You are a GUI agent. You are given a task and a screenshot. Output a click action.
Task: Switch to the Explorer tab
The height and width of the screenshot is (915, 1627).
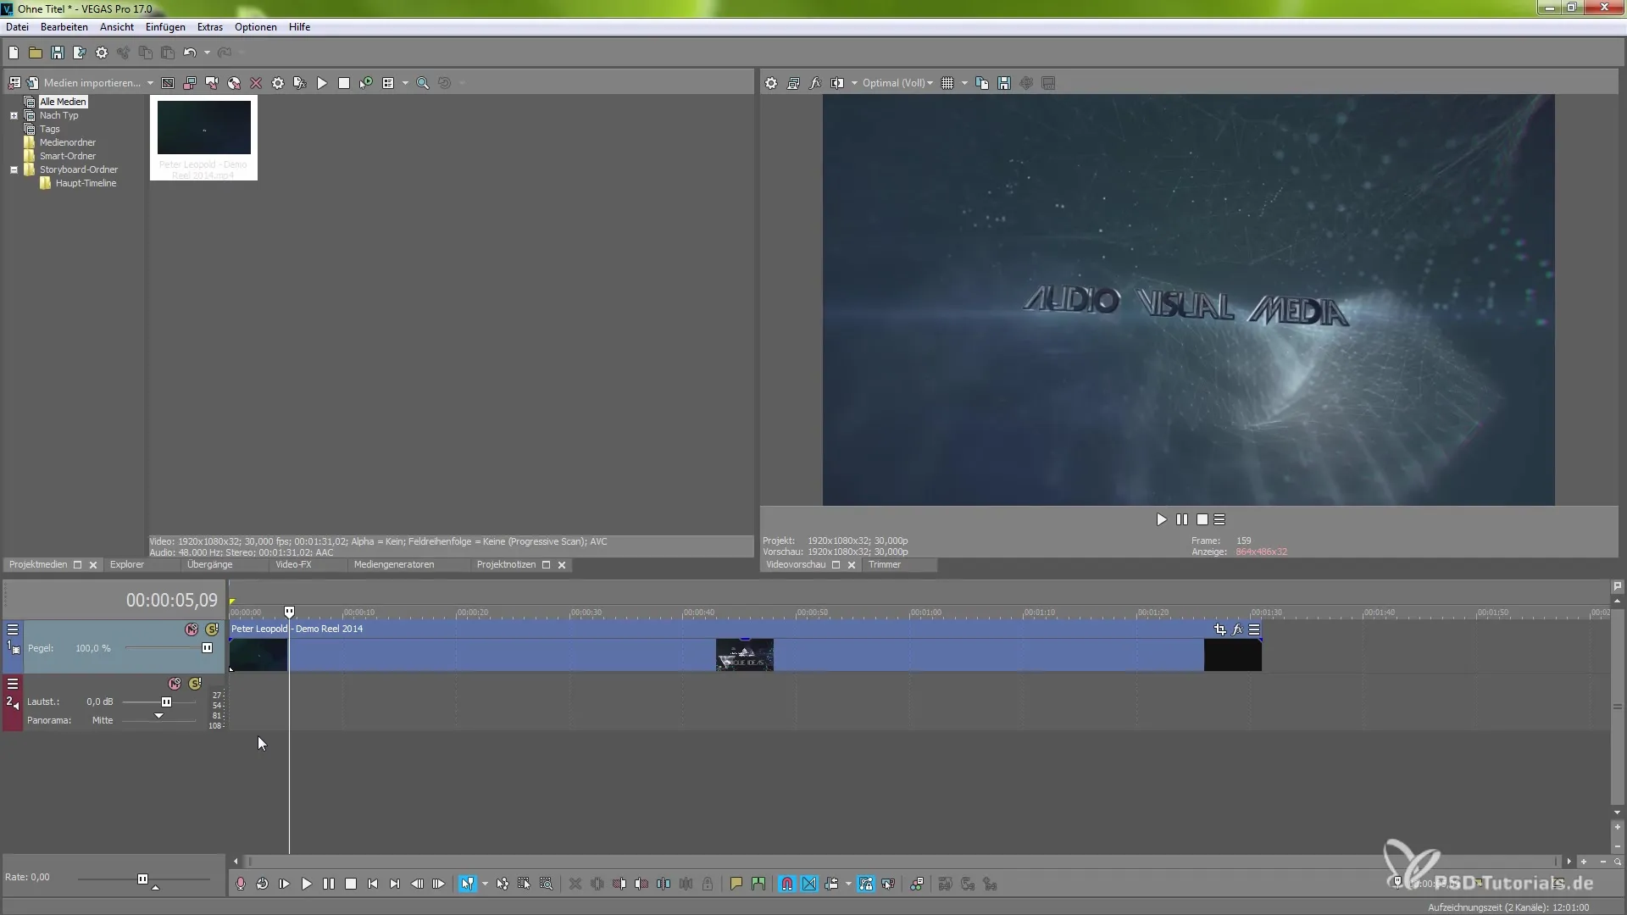pos(127,564)
